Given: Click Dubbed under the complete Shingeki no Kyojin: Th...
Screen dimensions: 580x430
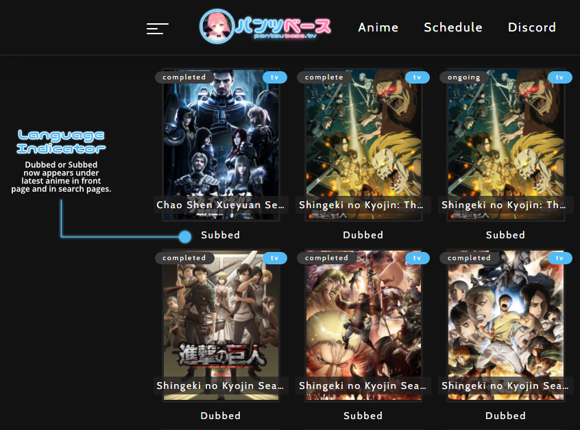Looking at the screenshot, I should (x=363, y=235).
